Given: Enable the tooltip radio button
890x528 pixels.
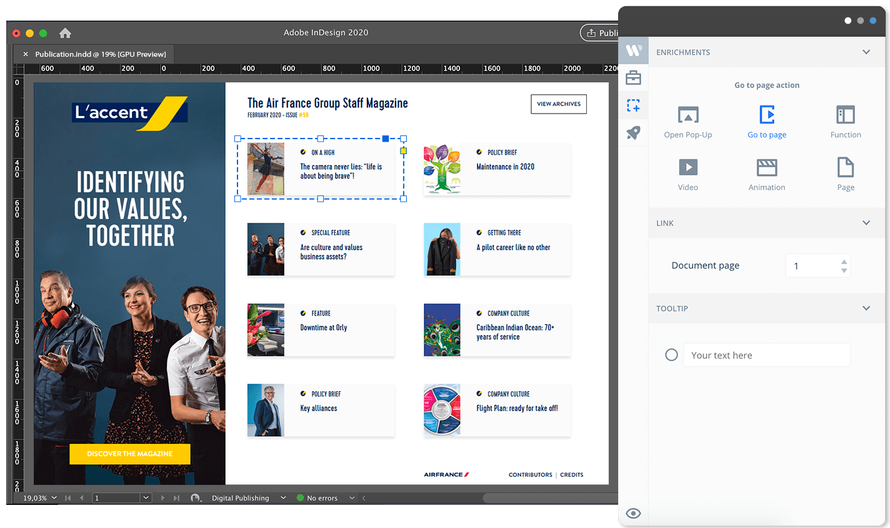Looking at the screenshot, I should tap(671, 355).
